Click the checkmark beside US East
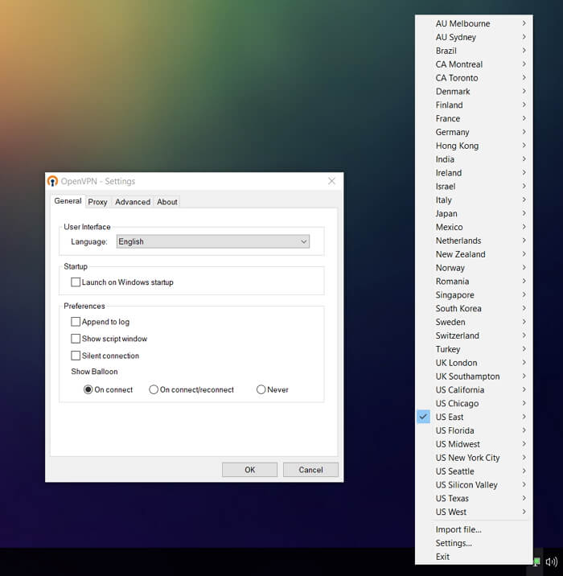Viewport: 563px width, 576px height. [423, 417]
